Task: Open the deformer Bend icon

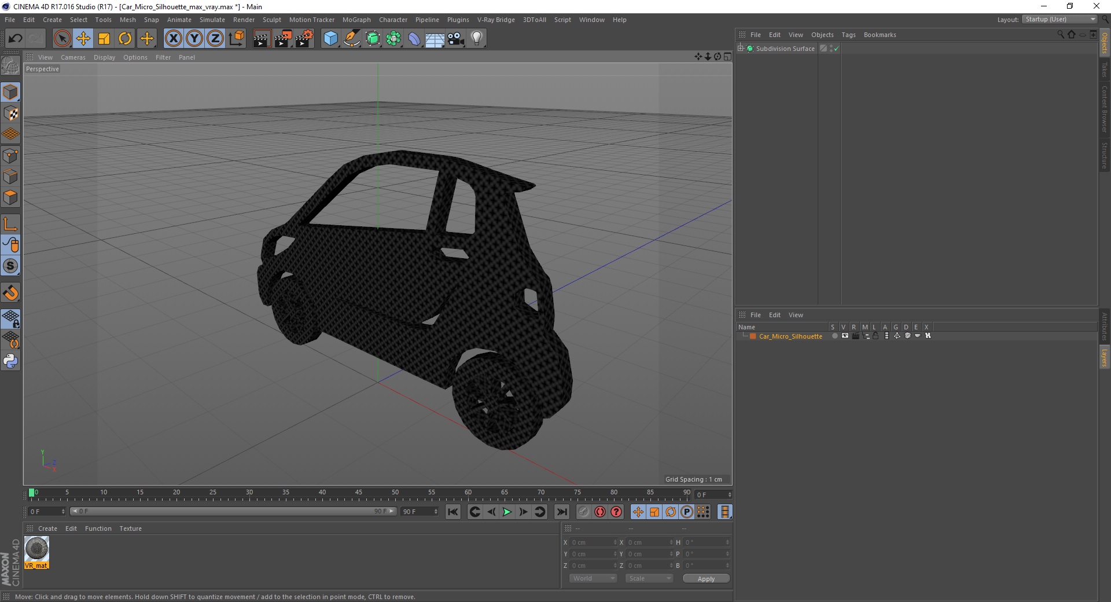Action: pos(414,39)
